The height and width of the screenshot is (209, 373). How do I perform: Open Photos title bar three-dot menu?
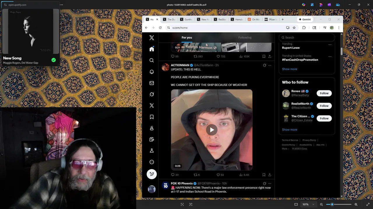(61, 5)
